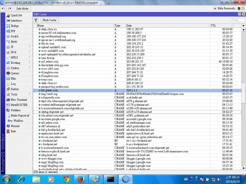The height and width of the screenshot is (184, 246).
Task: Sort table by Name column
Action: point(75,26)
